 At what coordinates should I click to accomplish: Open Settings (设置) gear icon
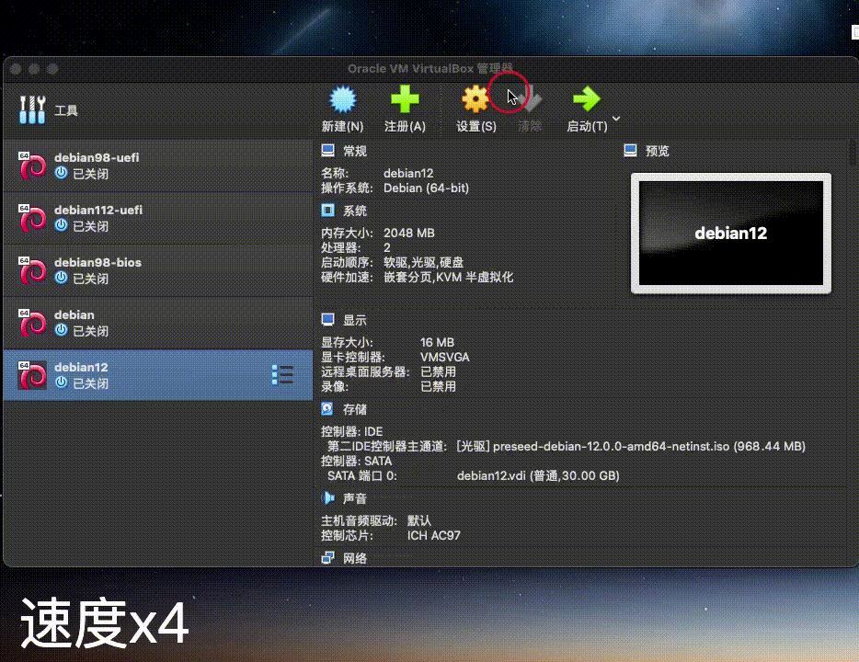coord(475,99)
